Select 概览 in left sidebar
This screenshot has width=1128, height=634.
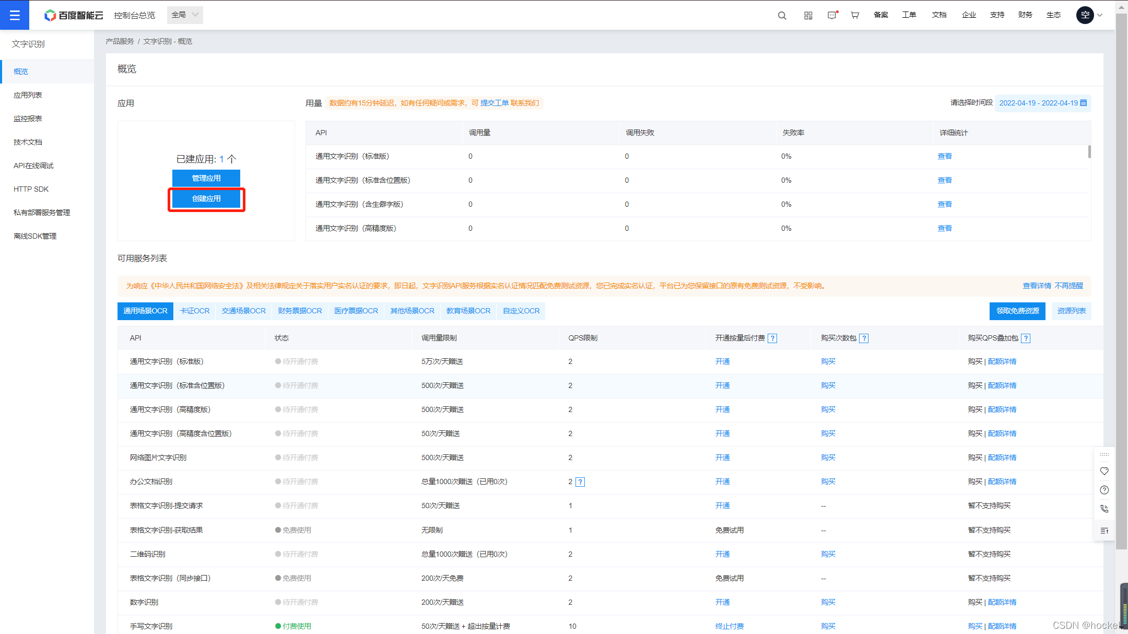point(47,72)
